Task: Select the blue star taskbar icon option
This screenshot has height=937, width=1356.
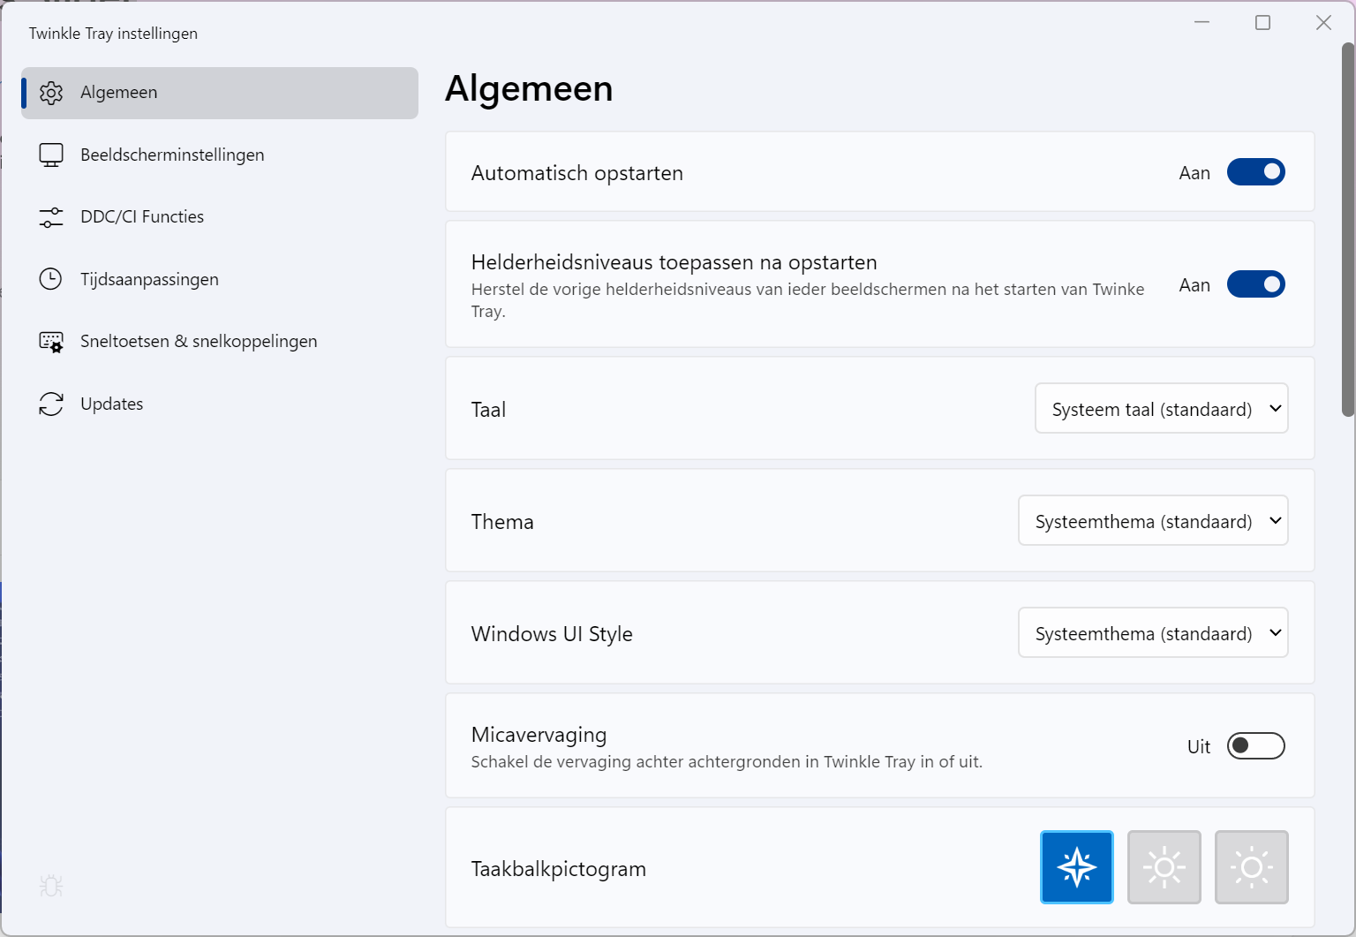Action: (x=1077, y=867)
